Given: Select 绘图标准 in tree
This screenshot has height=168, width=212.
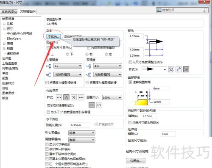Looking at the screenshot, I should (8, 19).
